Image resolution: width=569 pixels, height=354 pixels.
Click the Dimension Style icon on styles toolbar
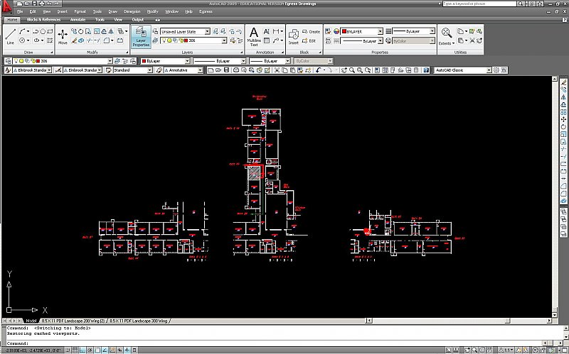58,70
